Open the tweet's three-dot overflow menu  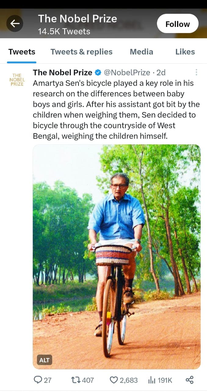point(196,72)
